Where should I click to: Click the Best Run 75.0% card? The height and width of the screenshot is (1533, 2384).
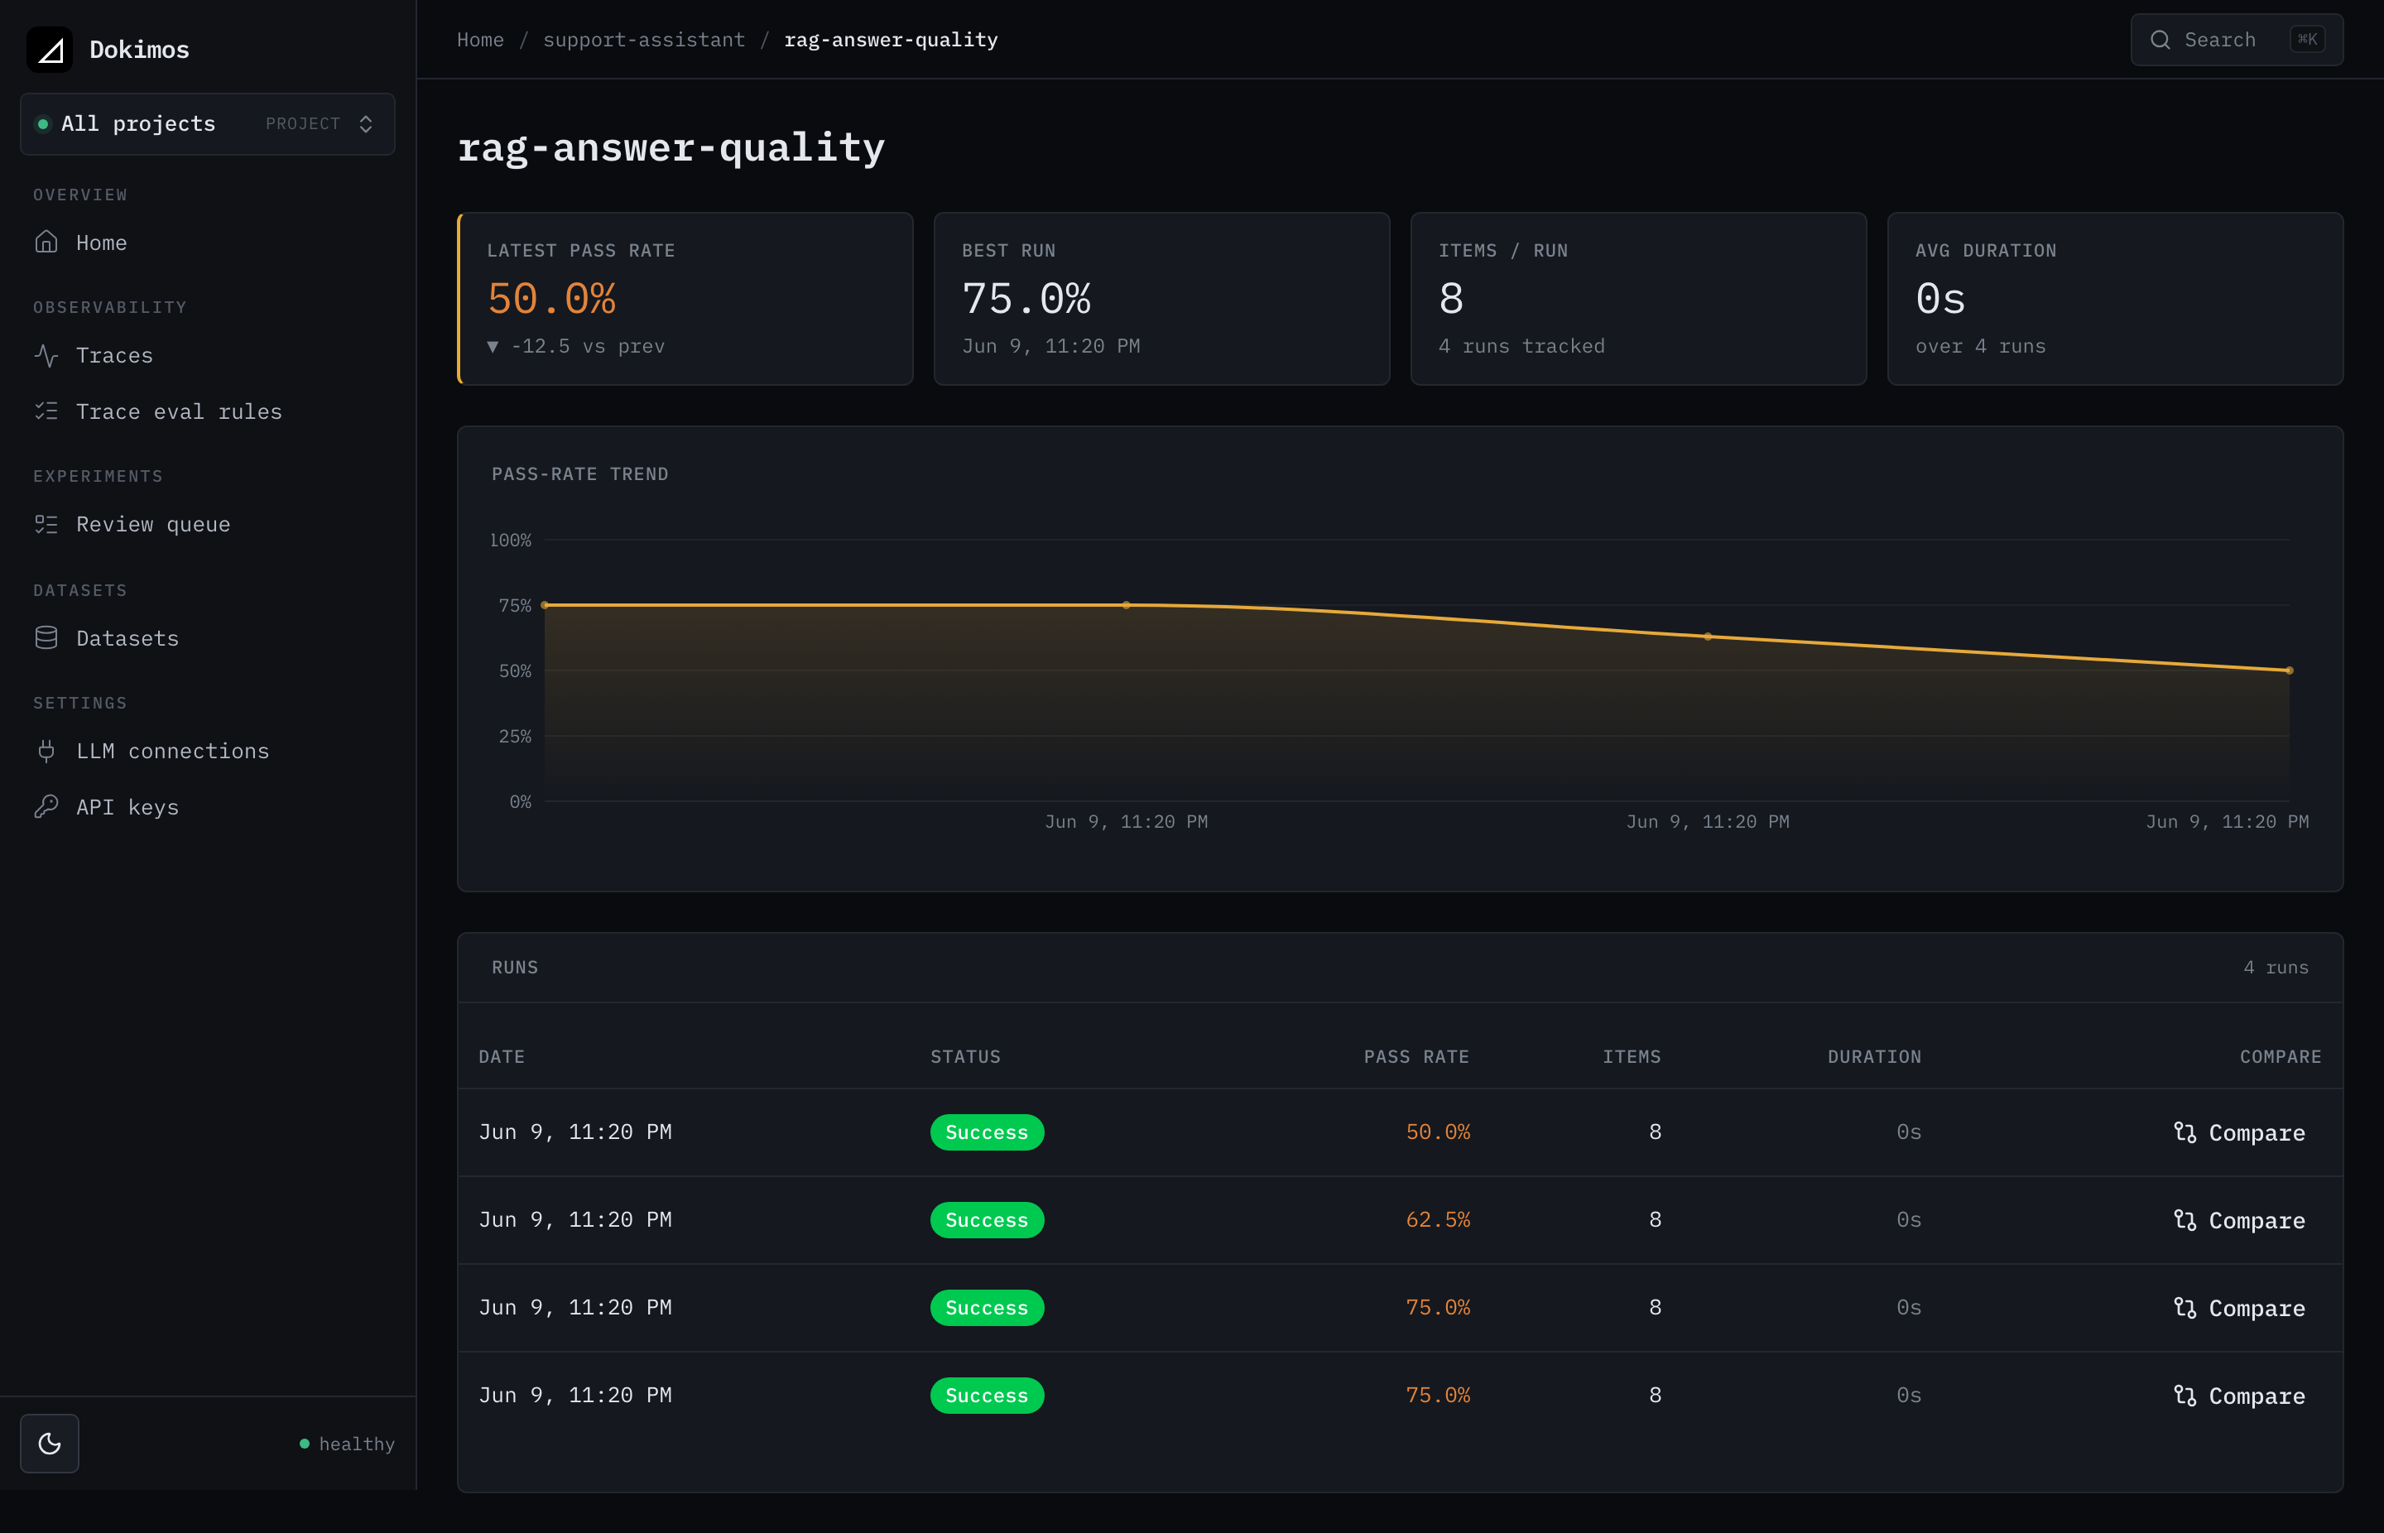1161,299
